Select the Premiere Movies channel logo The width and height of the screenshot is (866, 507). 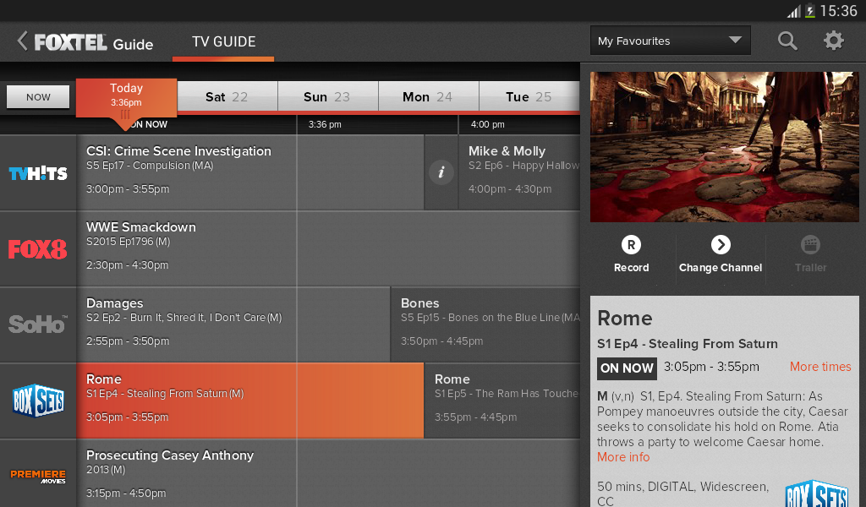coord(38,477)
